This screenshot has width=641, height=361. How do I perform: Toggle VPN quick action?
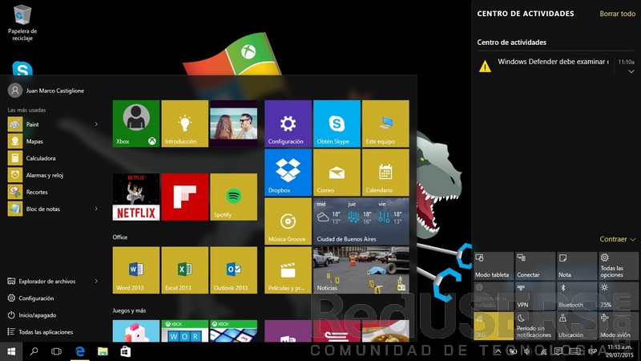coord(535,295)
